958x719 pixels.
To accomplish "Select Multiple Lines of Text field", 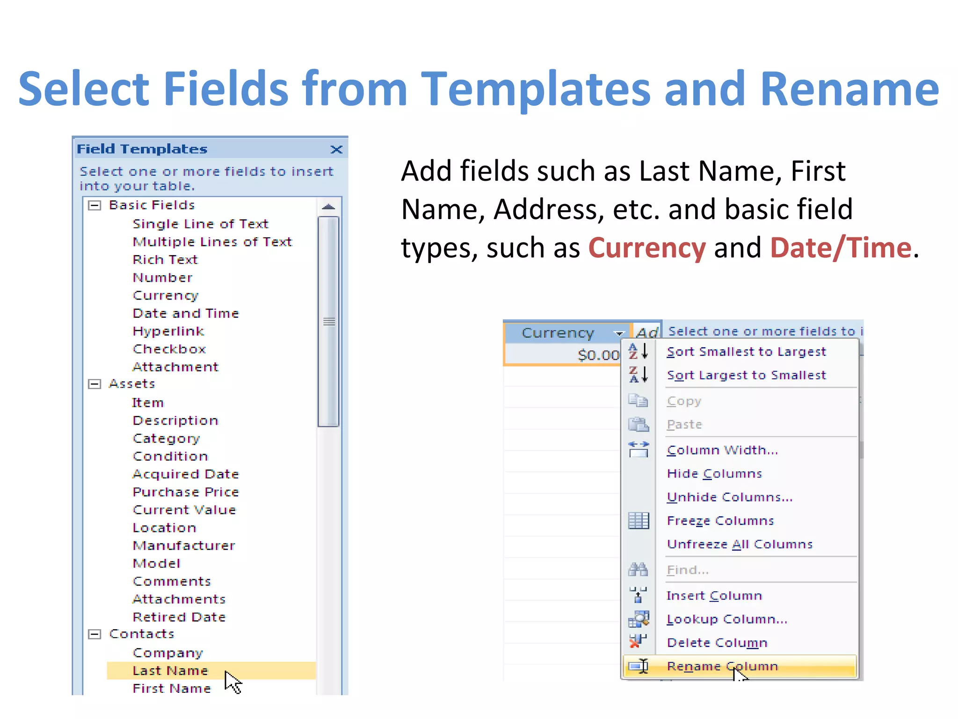I will (x=212, y=242).
